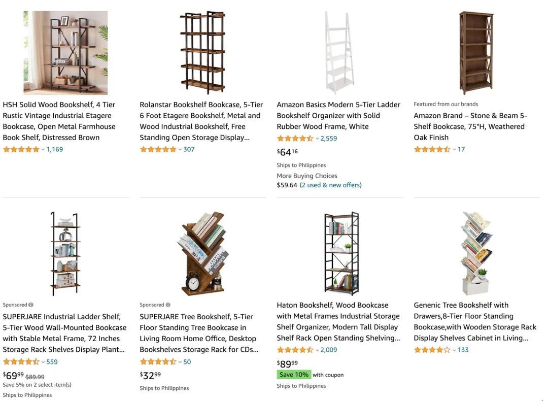Open the white Amazon Basics ladder shelf image
This screenshot has width=548, height=401.
click(x=339, y=52)
